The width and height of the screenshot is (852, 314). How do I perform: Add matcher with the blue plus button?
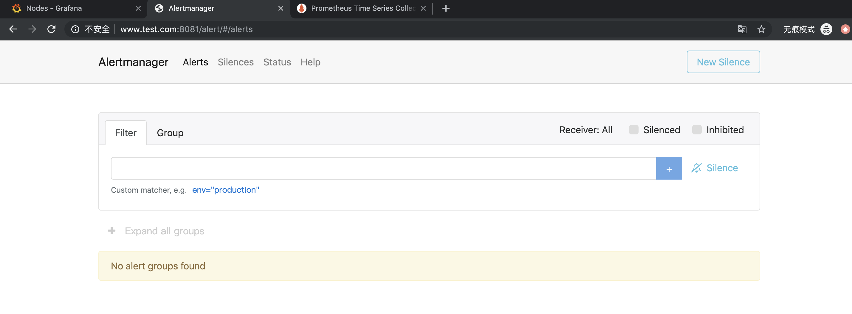point(668,168)
